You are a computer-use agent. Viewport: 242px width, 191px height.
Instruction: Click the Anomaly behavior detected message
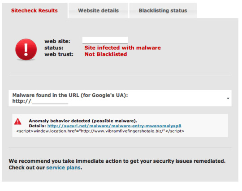[83, 121]
